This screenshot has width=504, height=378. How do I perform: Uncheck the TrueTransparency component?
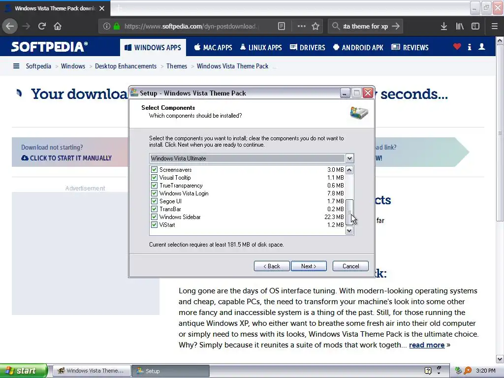click(154, 185)
